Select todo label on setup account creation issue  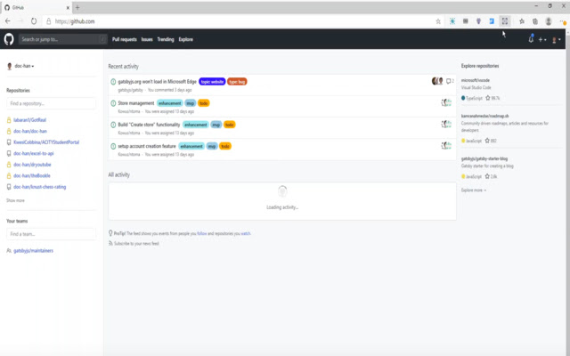(225, 146)
